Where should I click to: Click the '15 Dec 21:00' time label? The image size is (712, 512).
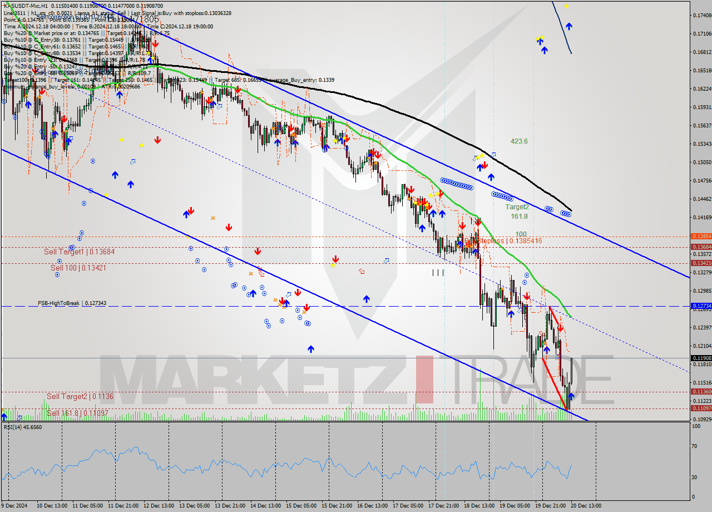click(x=337, y=505)
